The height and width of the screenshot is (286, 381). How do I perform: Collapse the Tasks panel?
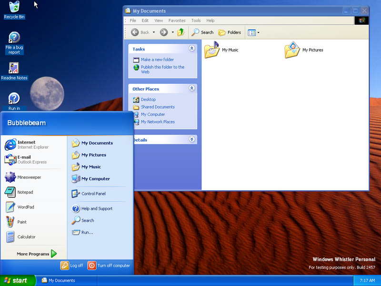tap(192, 49)
